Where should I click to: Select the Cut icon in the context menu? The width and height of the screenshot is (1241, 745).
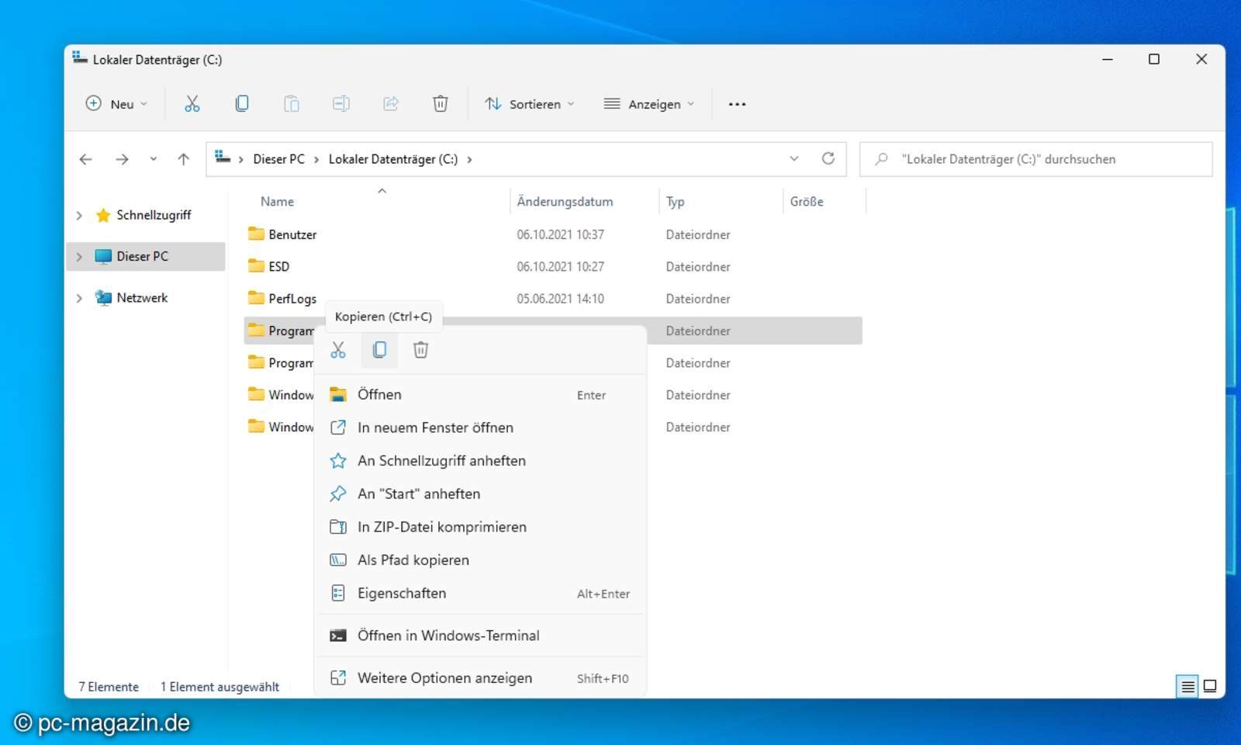pyautogui.click(x=338, y=349)
